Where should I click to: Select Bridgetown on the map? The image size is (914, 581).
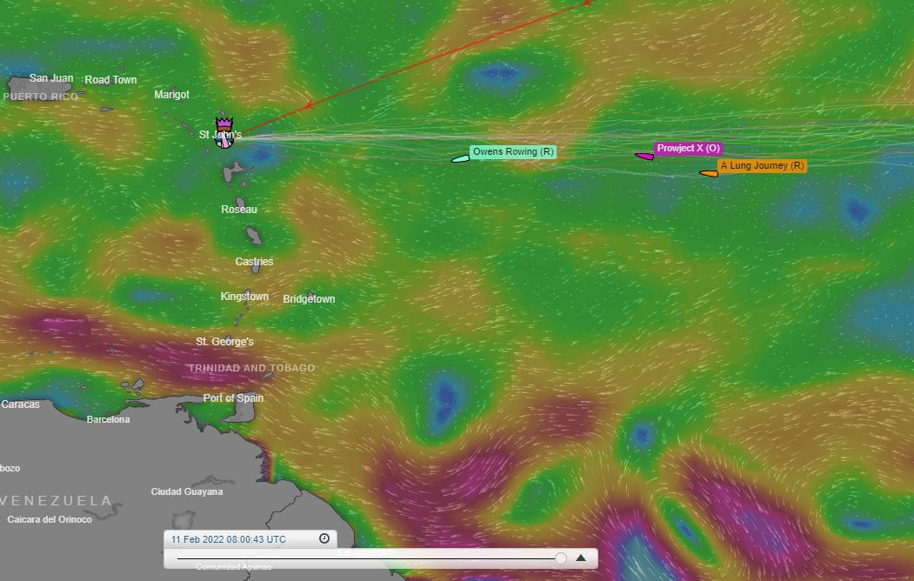click(309, 298)
